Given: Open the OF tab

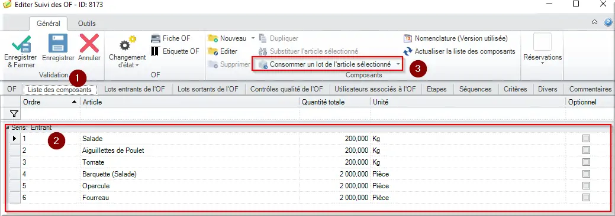Looking at the screenshot, I should click(x=11, y=89).
